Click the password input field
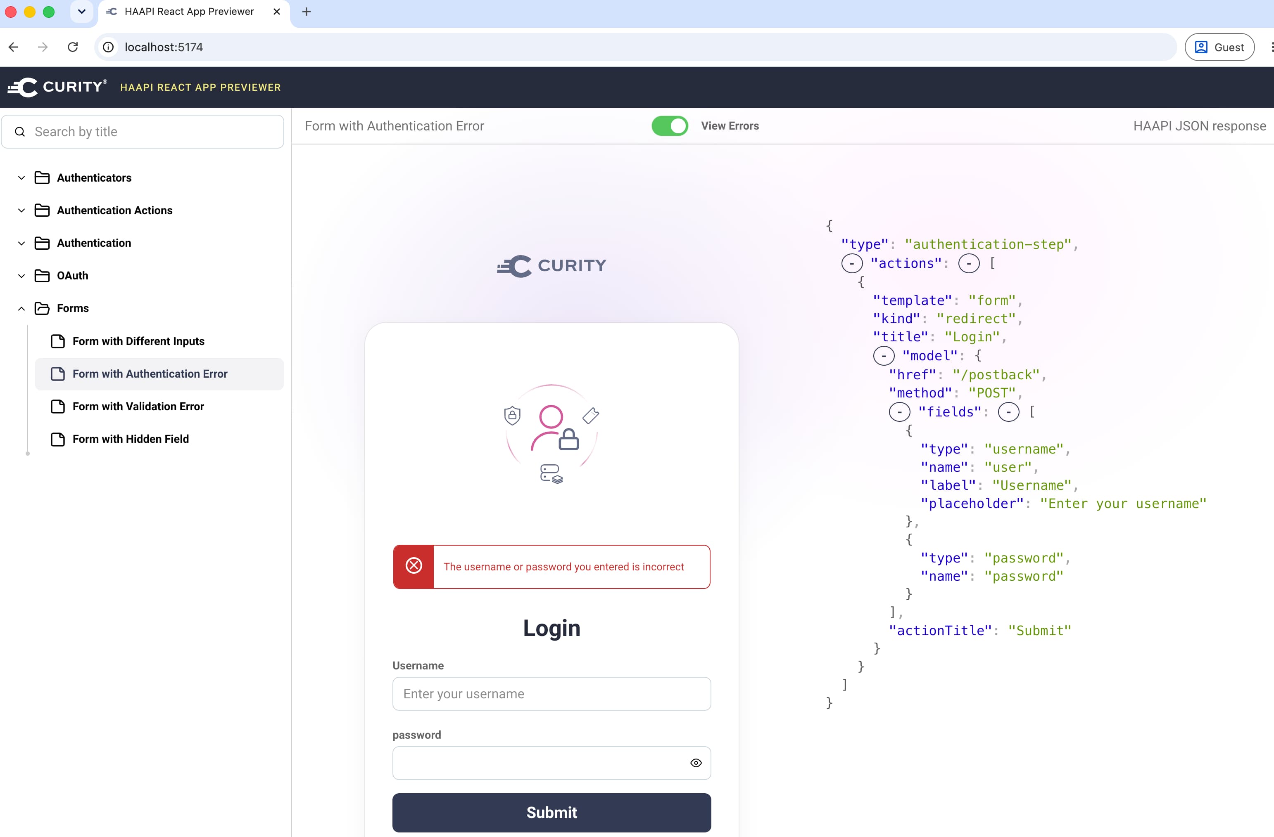The image size is (1274, 837). tap(551, 763)
